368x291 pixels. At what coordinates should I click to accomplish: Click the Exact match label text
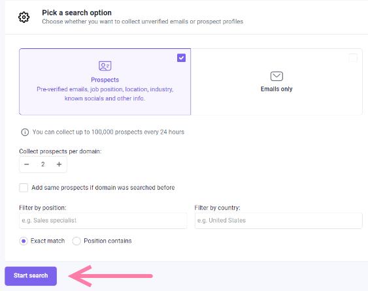[x=48, y=241]
